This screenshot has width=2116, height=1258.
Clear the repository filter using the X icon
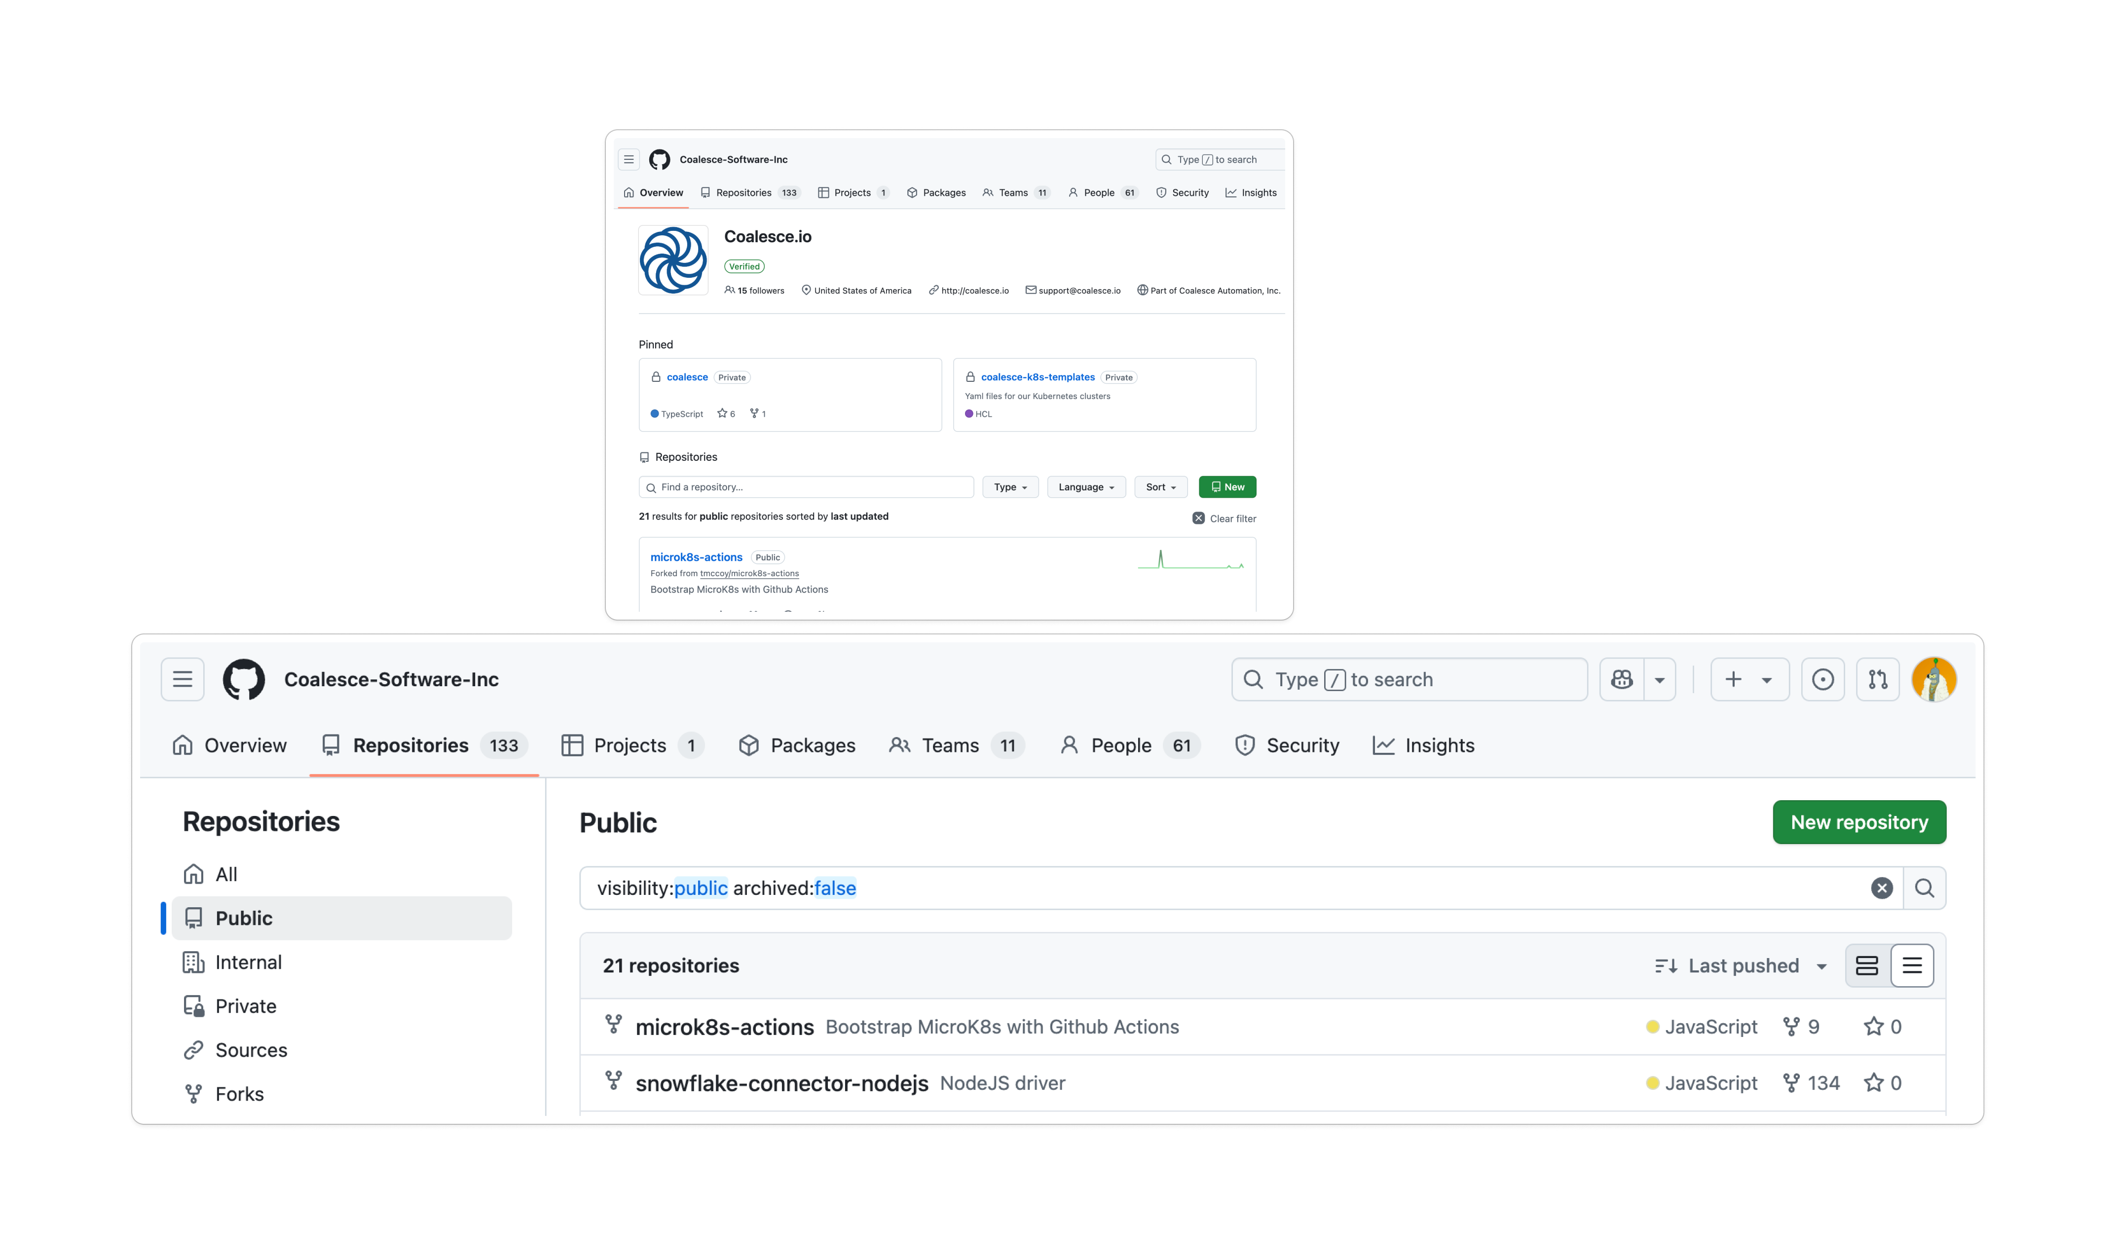[1882, 888]
